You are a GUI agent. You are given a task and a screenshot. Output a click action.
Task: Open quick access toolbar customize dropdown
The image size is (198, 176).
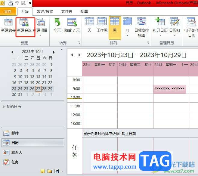(x=30, y=3)
